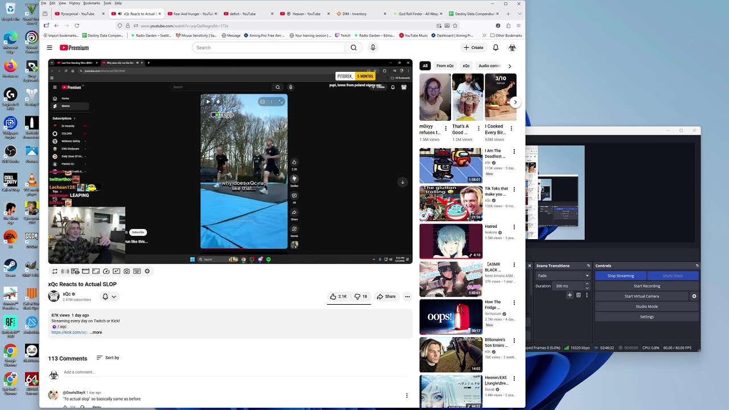Expand the description with ...more
Image resolution: width=729 pixels, height=410 pixels.
click(x=96, y=332)
